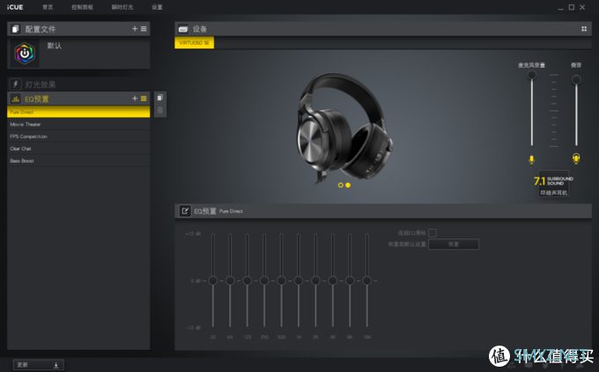Enable the link EQ sliders checkbox
Viewport: 599px width, 372px height.
(433, 233)
